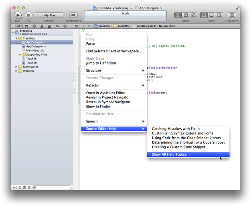
Task: Open the Speech submenu
Action: pyautogui.click(x=114, y=121)
